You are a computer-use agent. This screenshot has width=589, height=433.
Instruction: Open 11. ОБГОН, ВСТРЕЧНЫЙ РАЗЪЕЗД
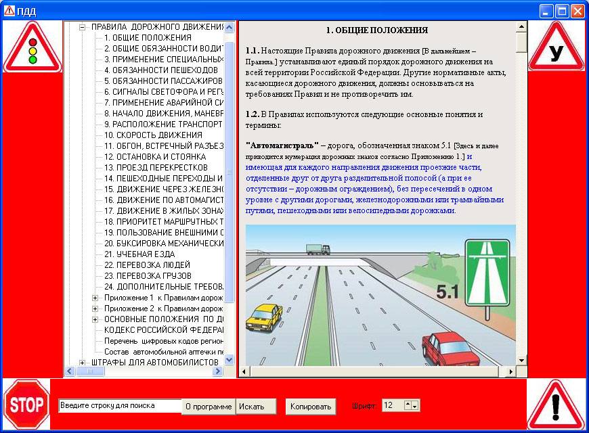coord(163,146)
